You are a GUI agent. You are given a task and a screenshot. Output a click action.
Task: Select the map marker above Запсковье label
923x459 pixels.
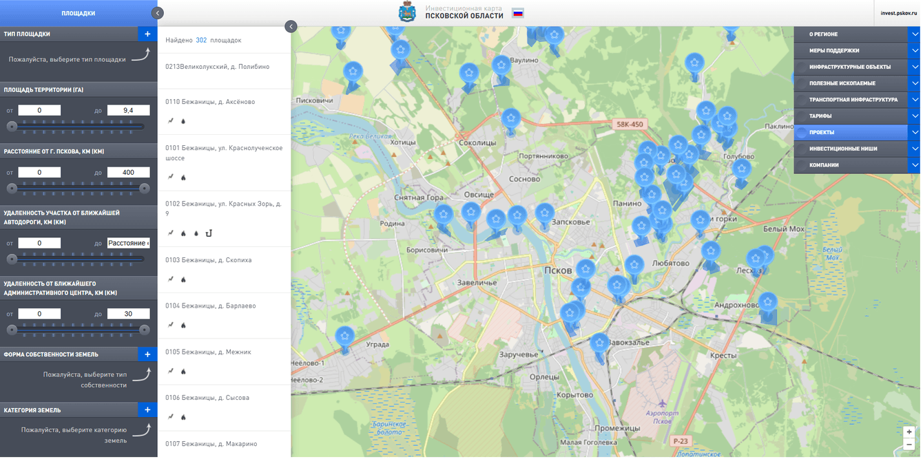(x=545, y=212)
